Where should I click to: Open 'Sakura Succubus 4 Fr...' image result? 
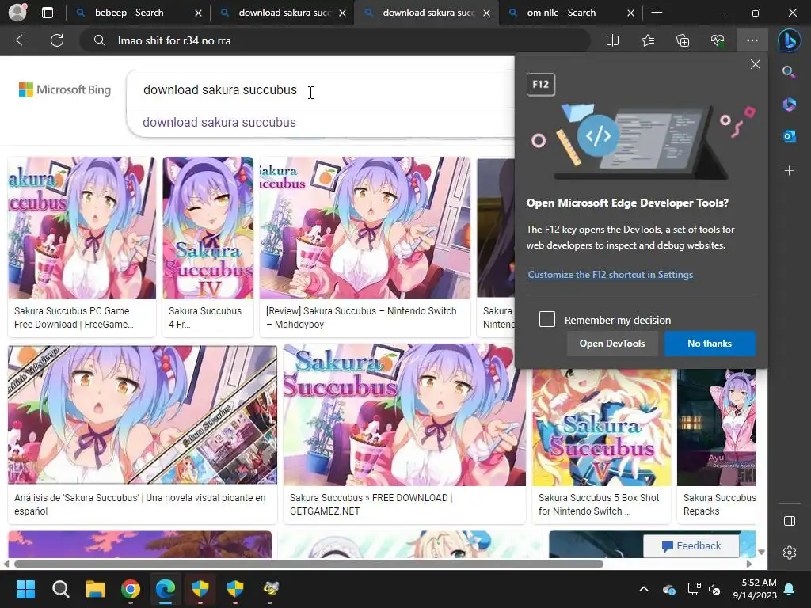(x=208, y=247)
